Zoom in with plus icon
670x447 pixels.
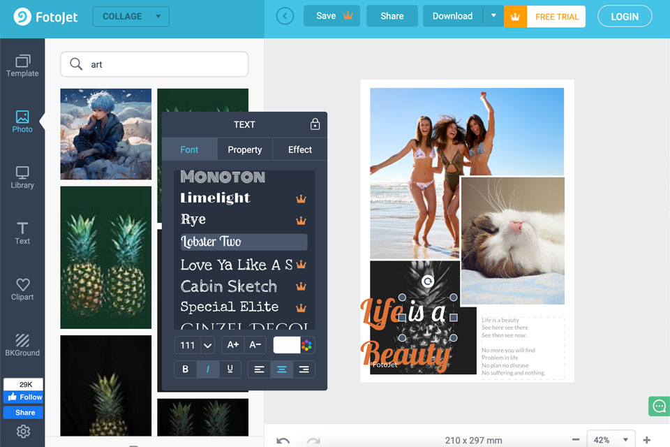[x=646, y=440]
